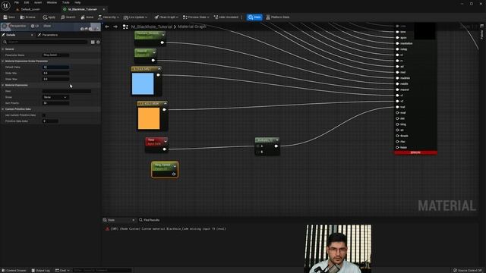Collapse the Custom Primitive Data section
Viewport: 486px width, 273px height.
click(x=3, y=109)
